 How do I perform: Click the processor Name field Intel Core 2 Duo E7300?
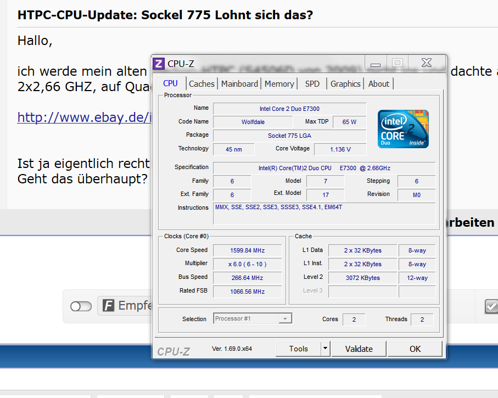[290, 109]
